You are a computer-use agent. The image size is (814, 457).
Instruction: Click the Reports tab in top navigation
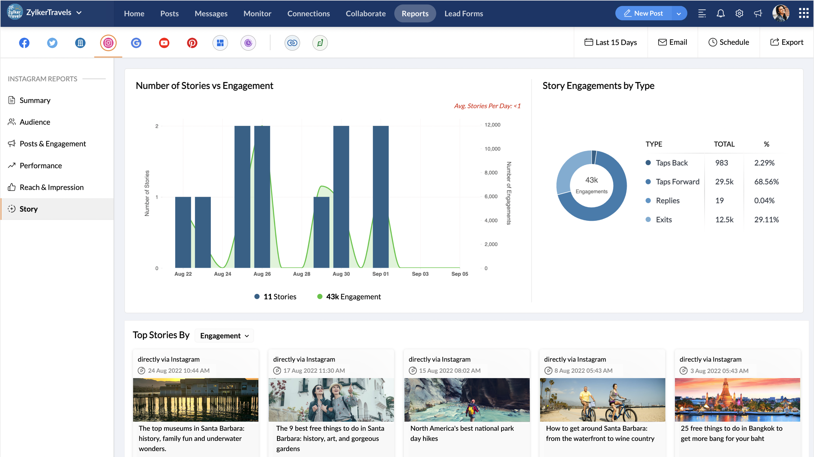point(415,13)
